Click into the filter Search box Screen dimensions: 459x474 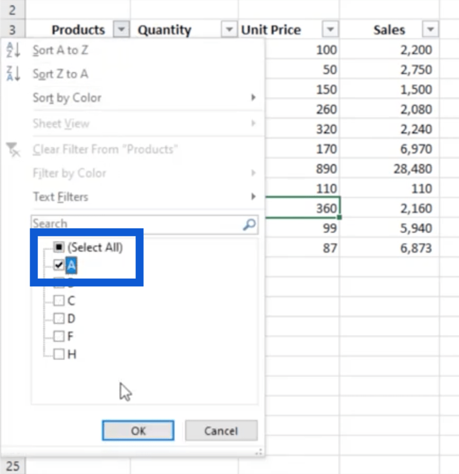[144, 224]
